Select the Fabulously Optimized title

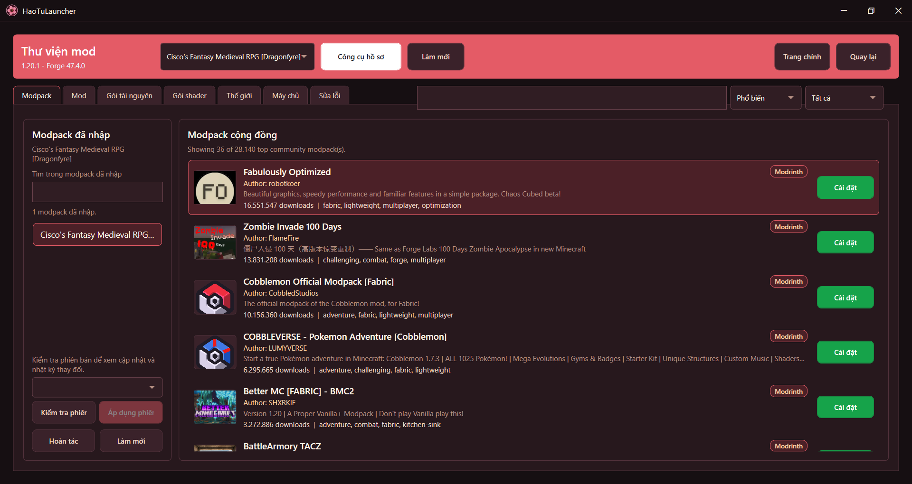(x=287, y=172)
